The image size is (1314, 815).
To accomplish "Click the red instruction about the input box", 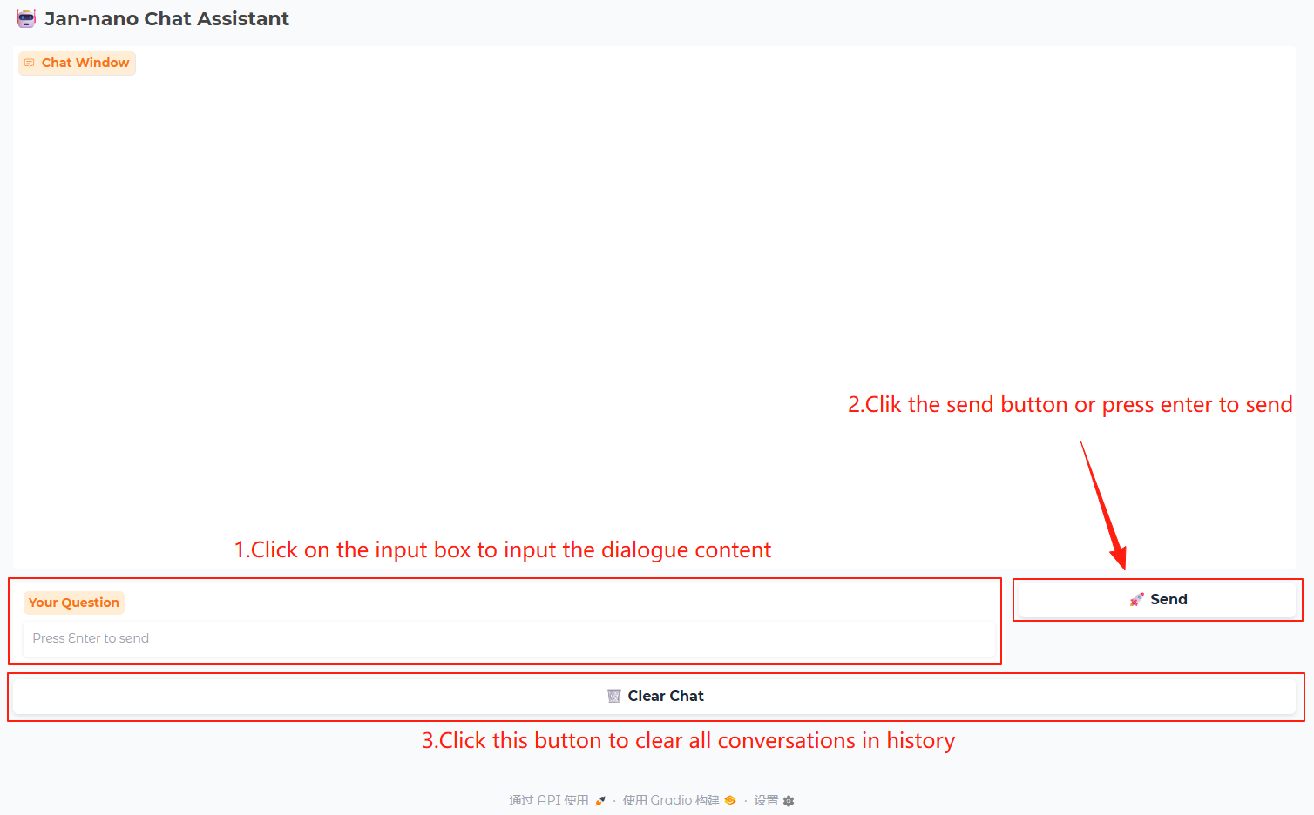I will pyautogui.click(x=502, y=550).
